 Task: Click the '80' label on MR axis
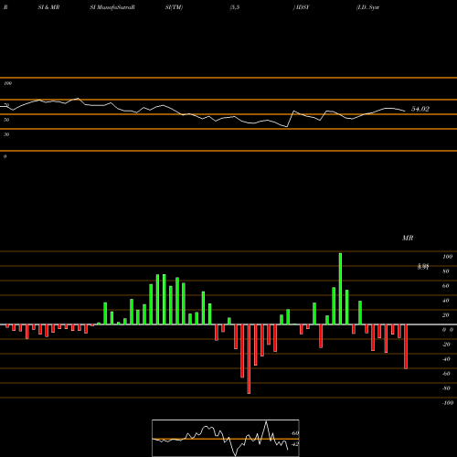[446, 271]
